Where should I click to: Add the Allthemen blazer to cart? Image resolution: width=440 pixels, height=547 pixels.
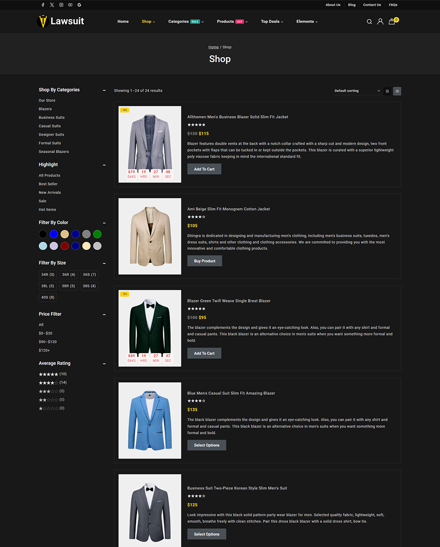click(204, 169)
